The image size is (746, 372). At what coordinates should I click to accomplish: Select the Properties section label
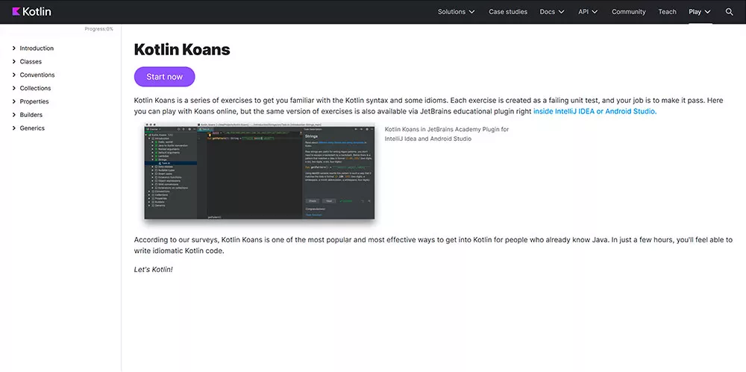[34, 101]
